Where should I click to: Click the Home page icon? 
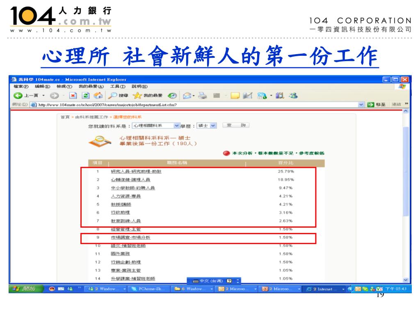98,95
